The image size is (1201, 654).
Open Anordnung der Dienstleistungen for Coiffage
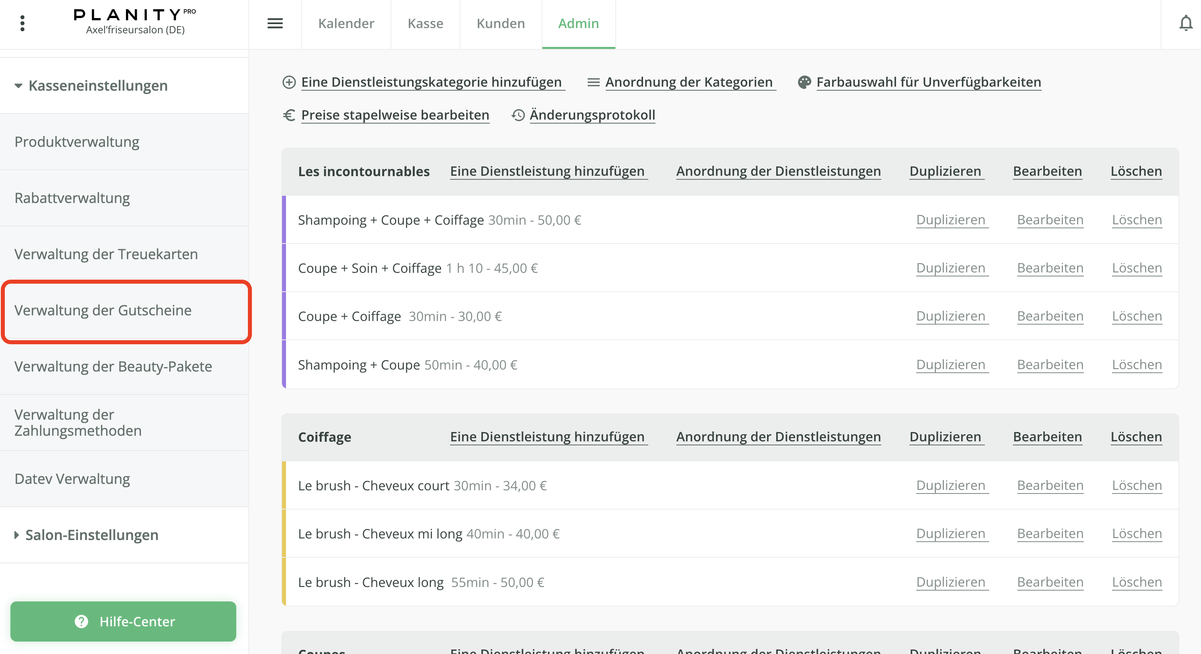click(779, 437)
